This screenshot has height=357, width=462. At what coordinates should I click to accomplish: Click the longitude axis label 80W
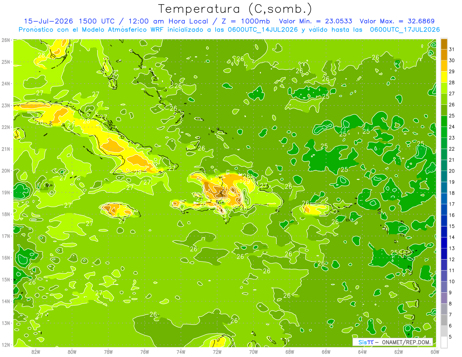point(72,352)
